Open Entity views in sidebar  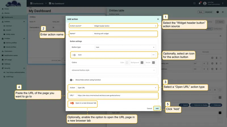10,34
